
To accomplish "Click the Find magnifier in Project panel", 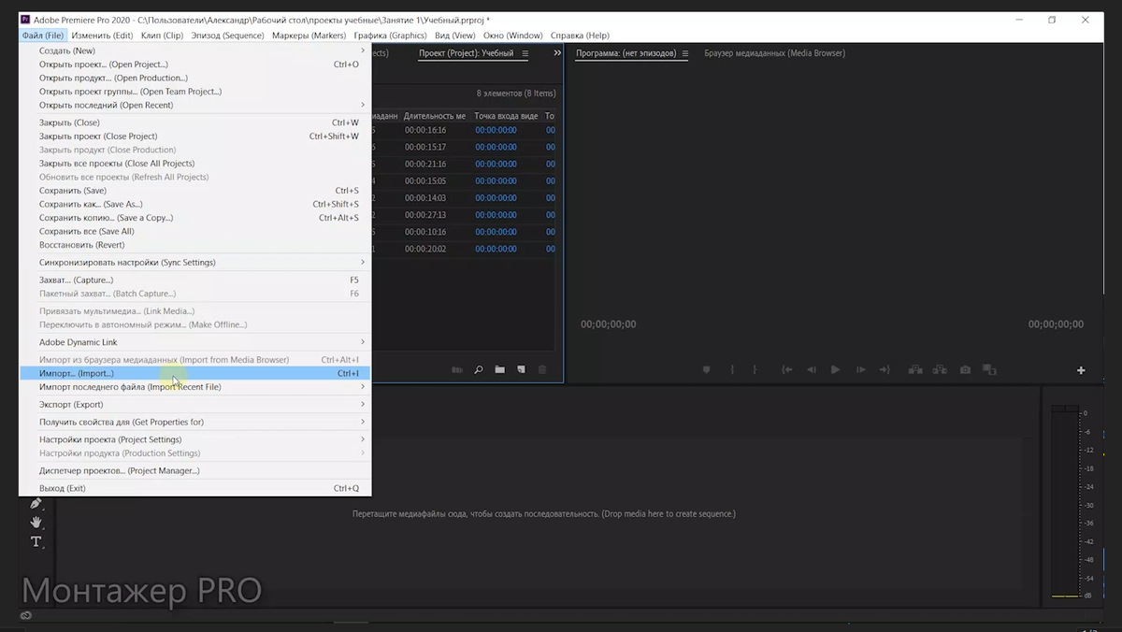I will tap(479, 370).
